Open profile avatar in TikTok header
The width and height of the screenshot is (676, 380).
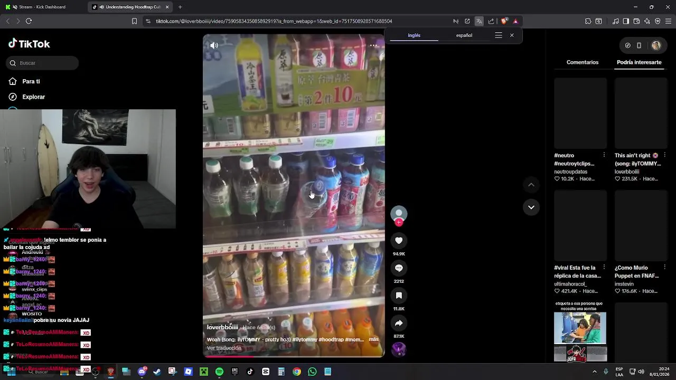656,45
